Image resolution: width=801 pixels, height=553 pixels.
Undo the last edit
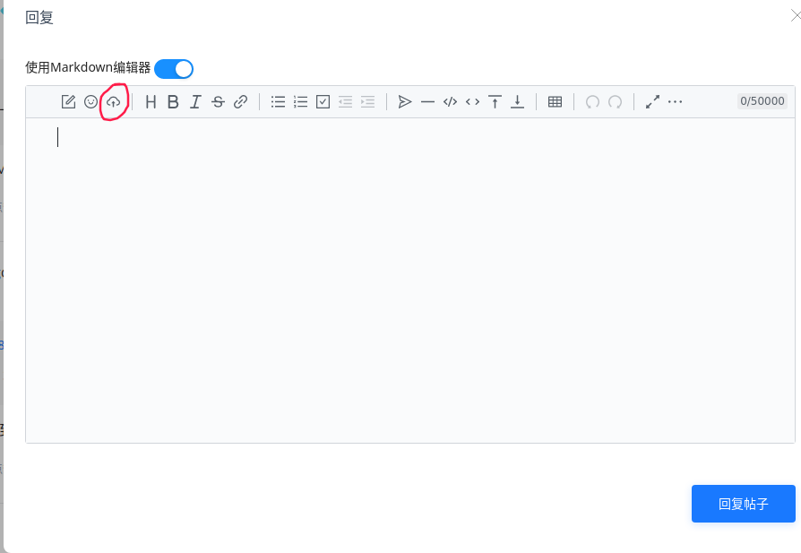[x=592, y=101]
